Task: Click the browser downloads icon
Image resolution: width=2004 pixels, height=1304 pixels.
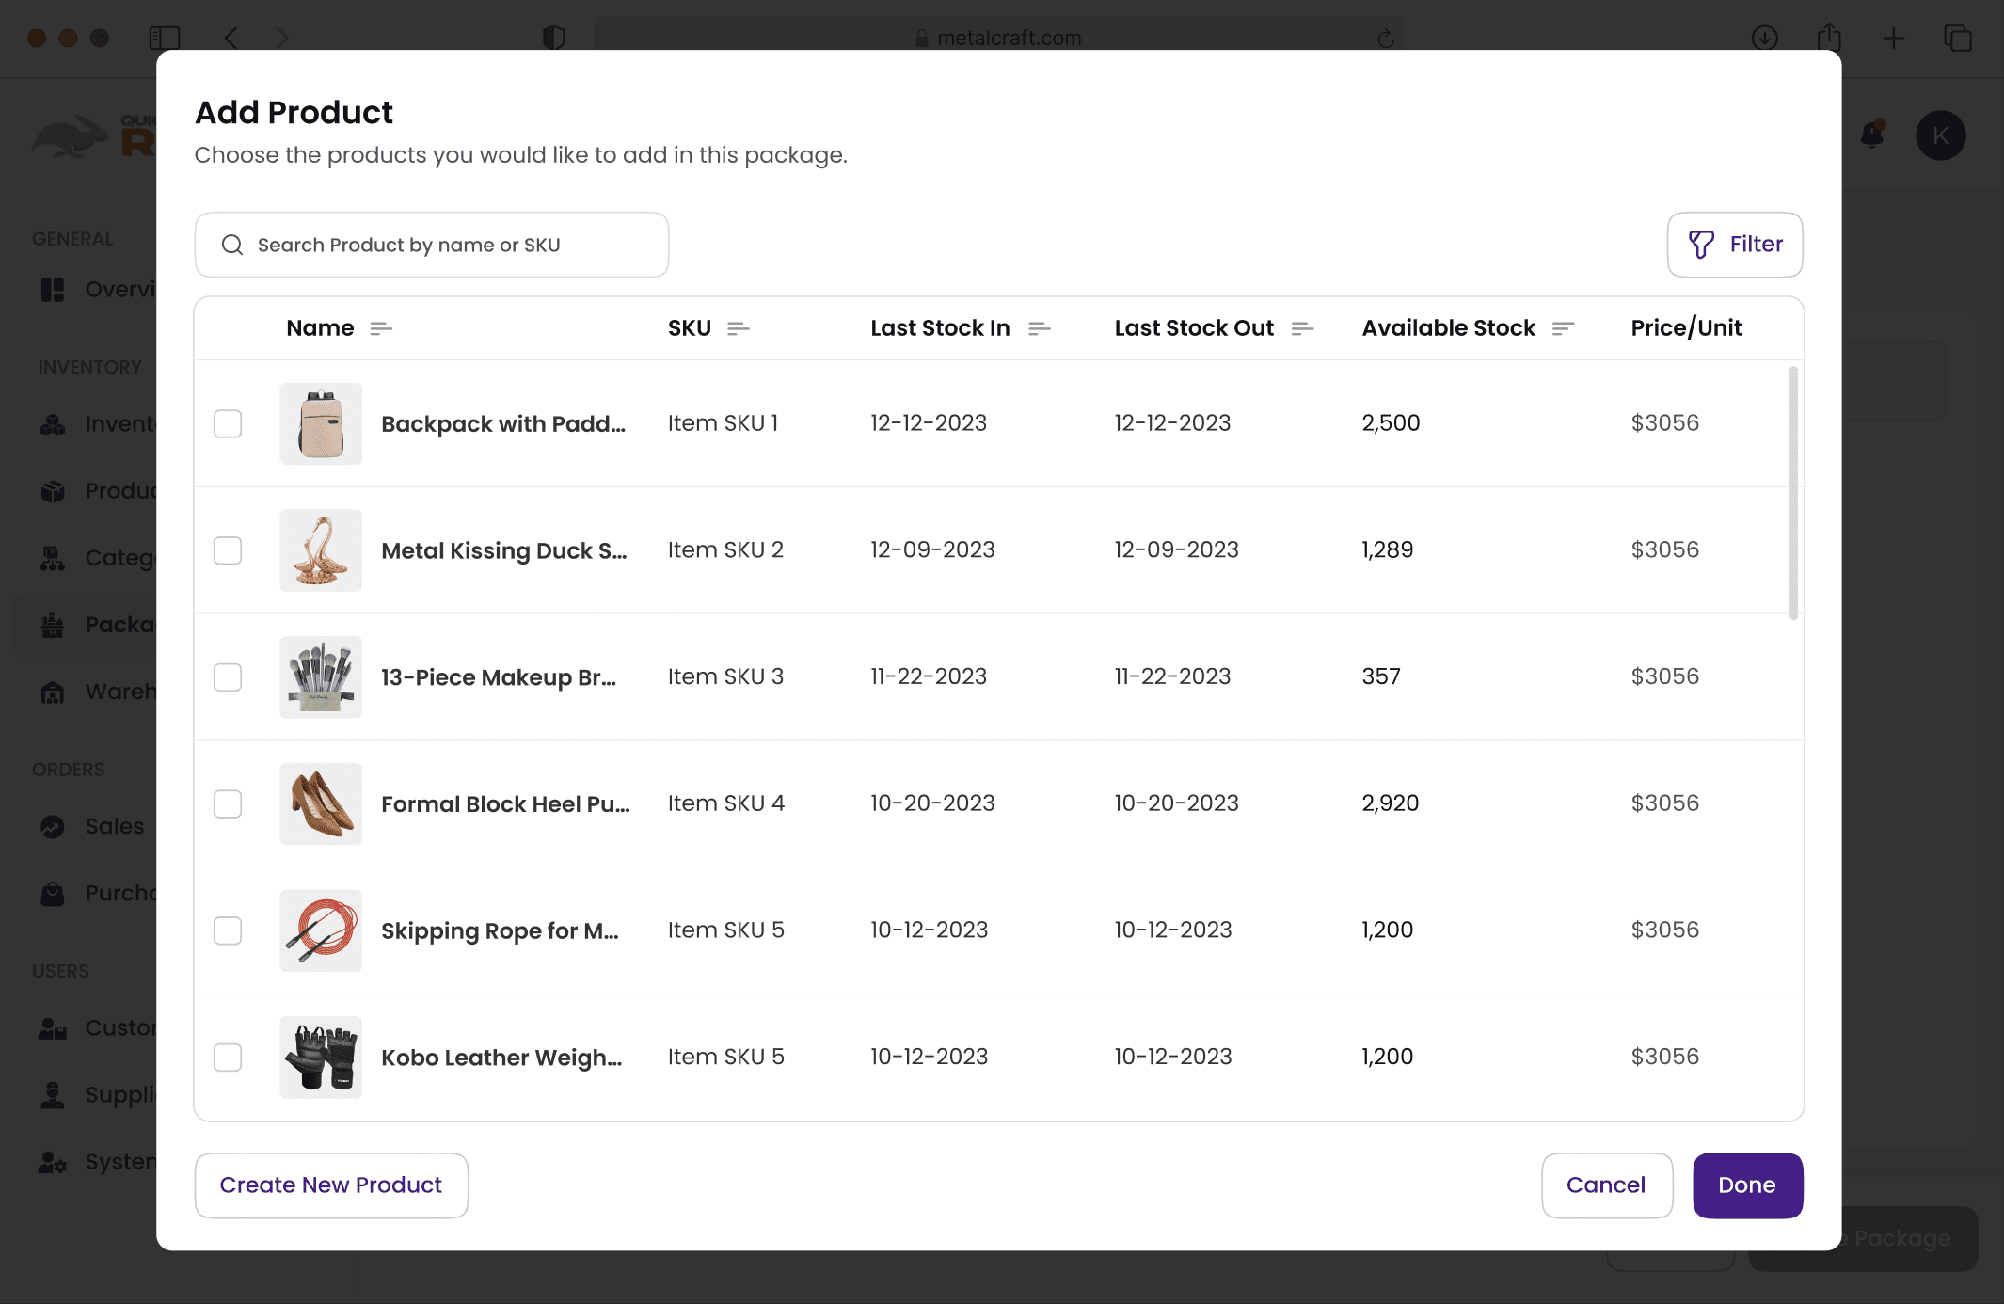Action: pyautogui.click(x=1764, y=38)
